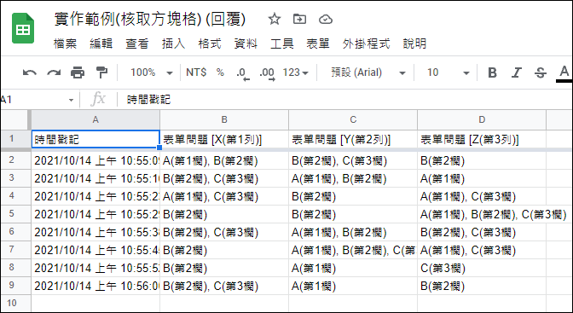Open the 檔案 menu

tap(65, 43)
